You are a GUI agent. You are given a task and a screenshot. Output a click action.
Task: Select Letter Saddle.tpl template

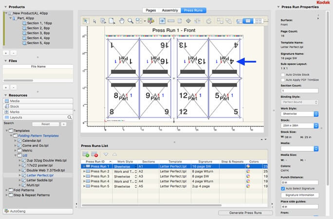39,180
